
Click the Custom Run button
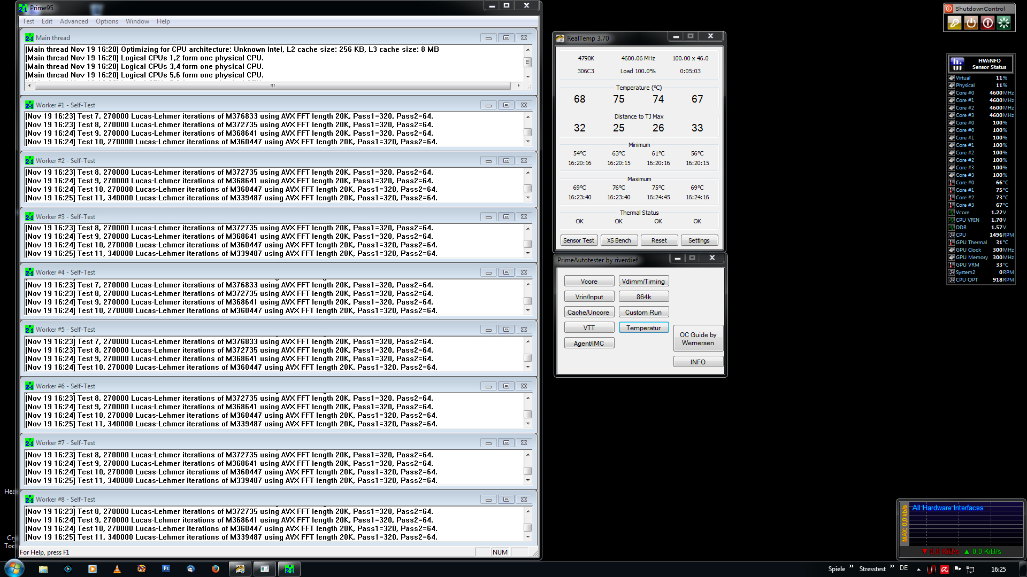pyautogui.click(x=643, y=312)
